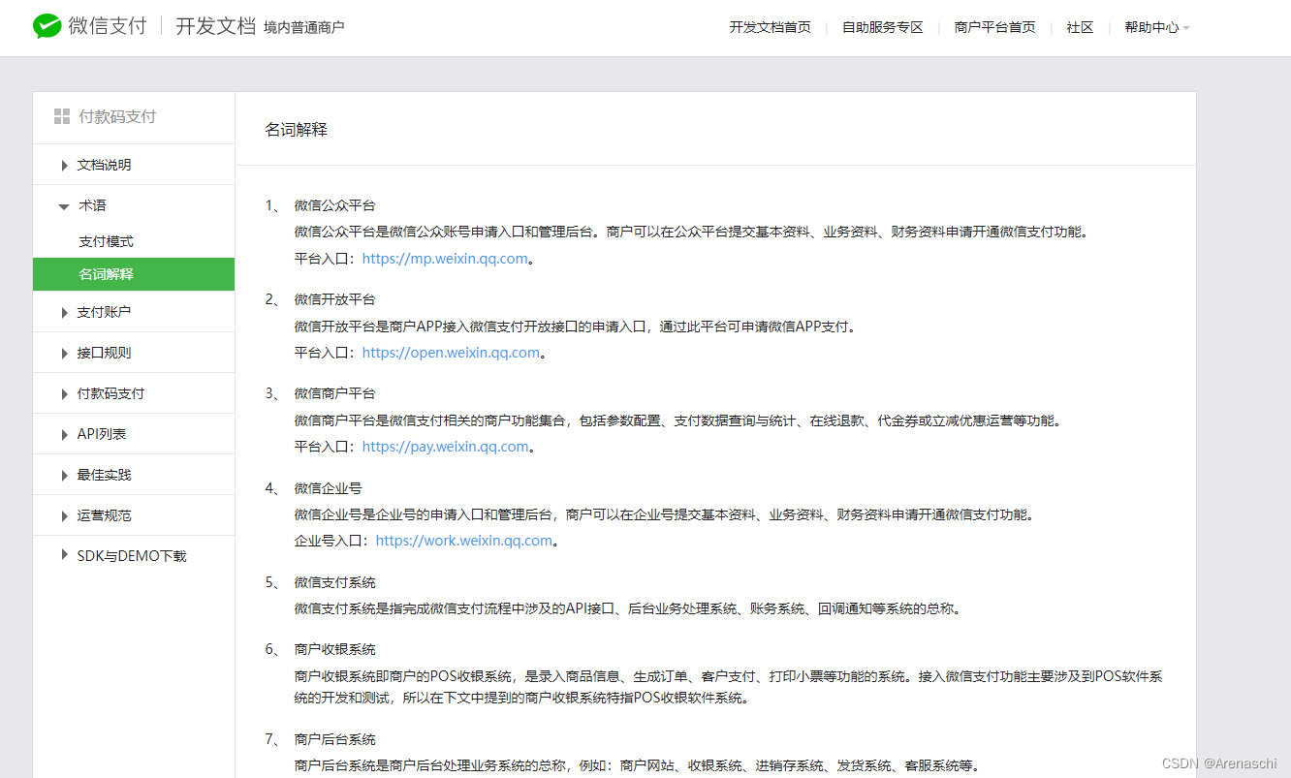The width and height of the screenshot is (1291, 778).
Task: Expand the 接口规则 section
Action: point(105,352)
